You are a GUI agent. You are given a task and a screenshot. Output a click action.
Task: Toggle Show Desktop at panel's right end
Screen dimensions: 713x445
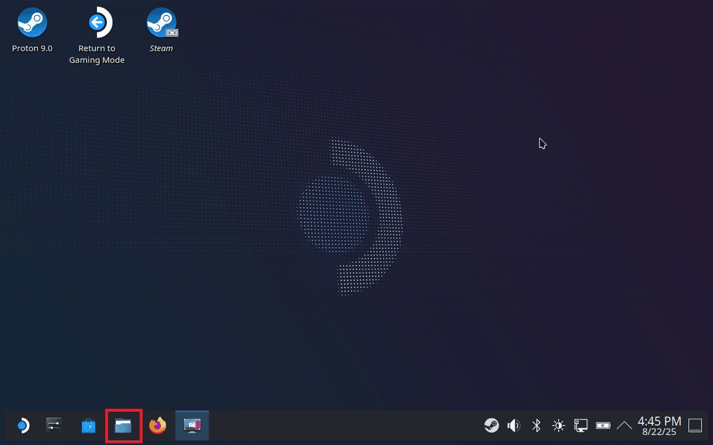coord(695,425)
